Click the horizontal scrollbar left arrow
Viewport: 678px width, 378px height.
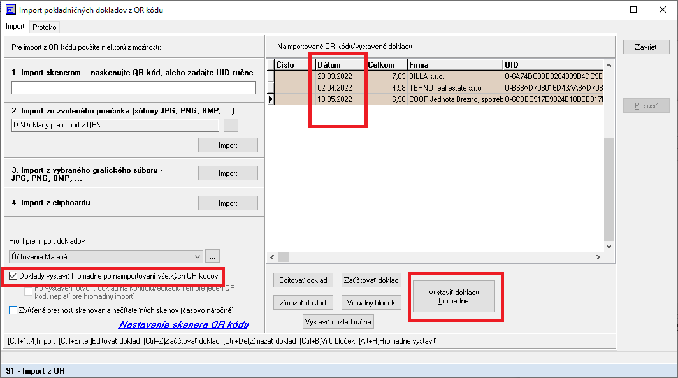272,258
